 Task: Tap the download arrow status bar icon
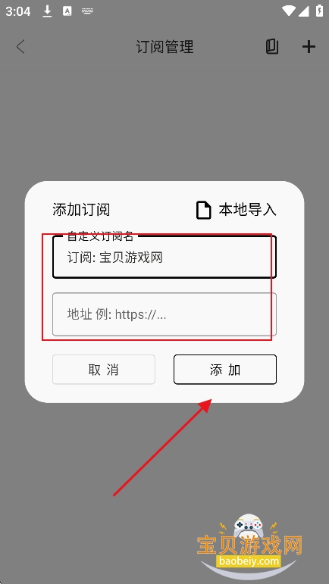click(x=47, y=11)
